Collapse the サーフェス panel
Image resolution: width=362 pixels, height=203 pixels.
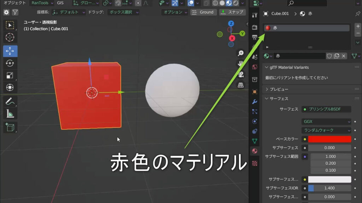267,99
